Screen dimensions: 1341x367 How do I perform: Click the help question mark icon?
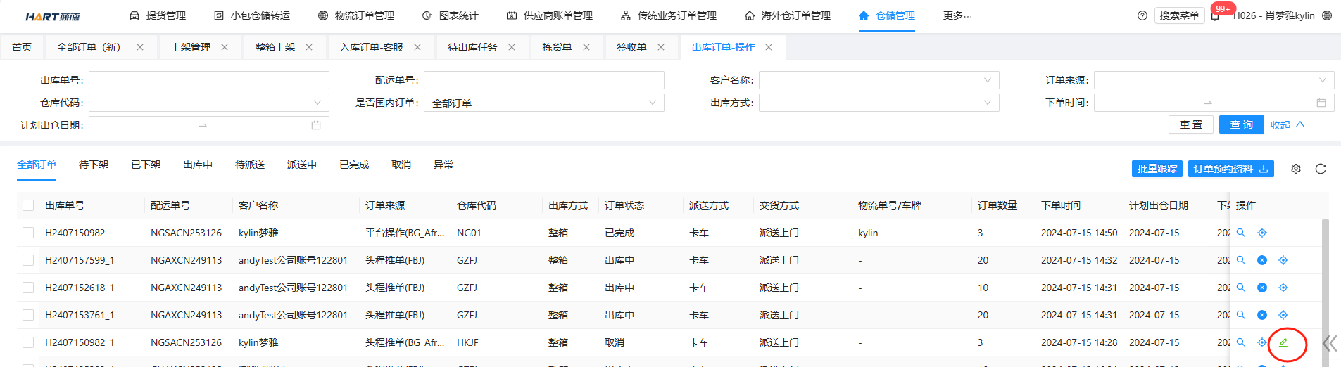pyautogui.click(x=1142, y=15)
